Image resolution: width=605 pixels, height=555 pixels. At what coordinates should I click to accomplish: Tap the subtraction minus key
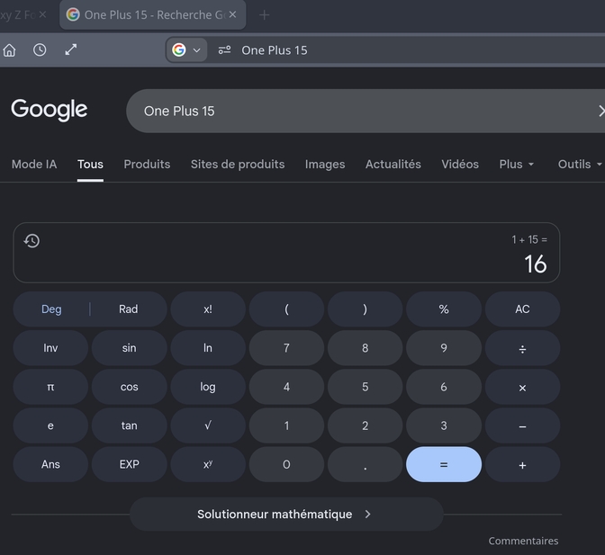coord(522,425)
